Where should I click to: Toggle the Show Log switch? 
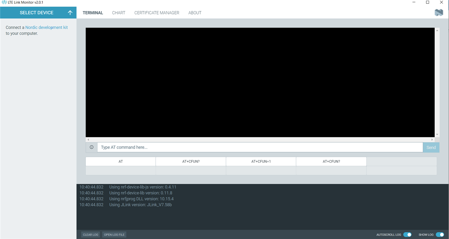click(x=440, y=234)
